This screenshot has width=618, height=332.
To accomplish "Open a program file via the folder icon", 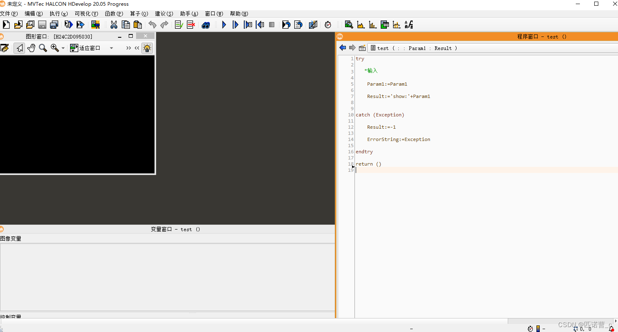I will pos(18,25).
